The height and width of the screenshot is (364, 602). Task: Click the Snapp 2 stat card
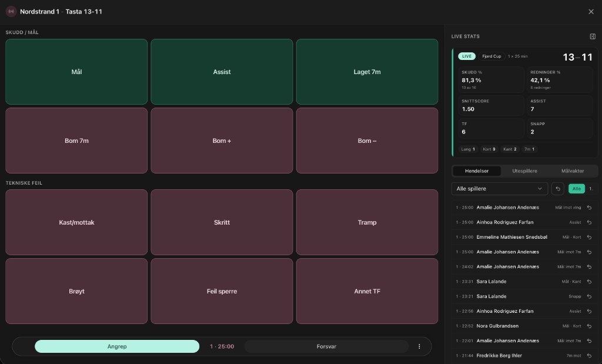click(x=560, y=128)
